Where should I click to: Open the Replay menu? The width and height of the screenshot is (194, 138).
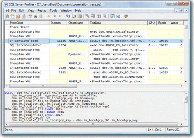(x=42, y=11)
